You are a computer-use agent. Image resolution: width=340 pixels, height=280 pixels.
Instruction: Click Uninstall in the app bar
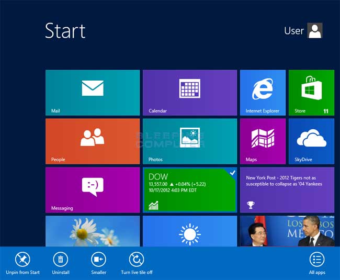[x=61, y=263]
